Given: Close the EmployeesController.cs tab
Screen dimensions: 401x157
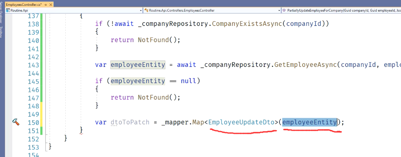Looking at the screenshot, I should click(50, 5).
